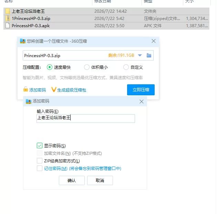Click zip icon of 1PrincessHP-0.3.zip
This screenshot has width=217, height=214.
8,18
